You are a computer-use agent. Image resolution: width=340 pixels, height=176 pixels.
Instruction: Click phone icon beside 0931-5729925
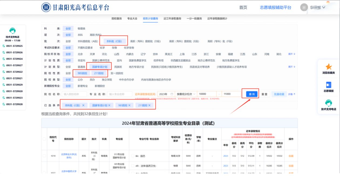[x=4, y=46]
